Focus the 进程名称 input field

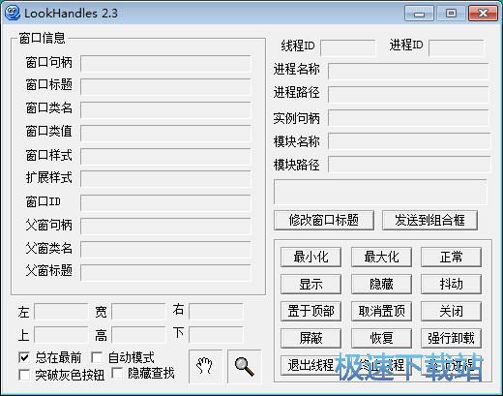[x=408, y=71]
